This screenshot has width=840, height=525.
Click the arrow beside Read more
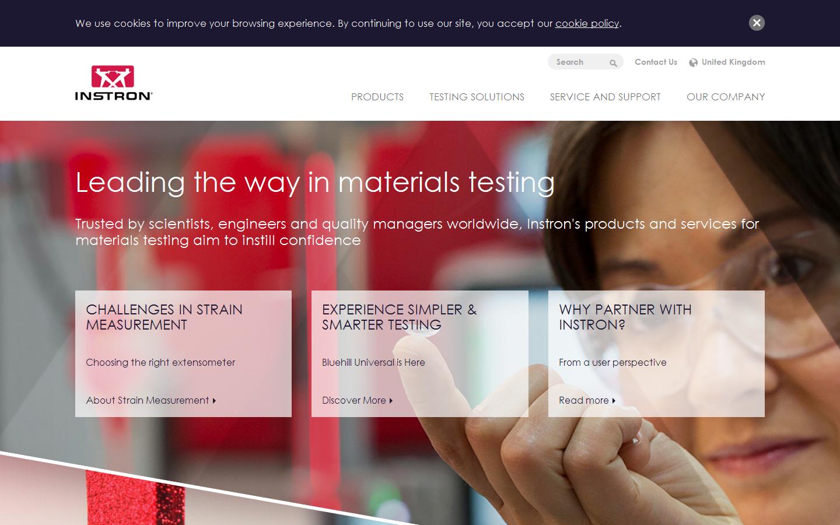pos(614,401)
